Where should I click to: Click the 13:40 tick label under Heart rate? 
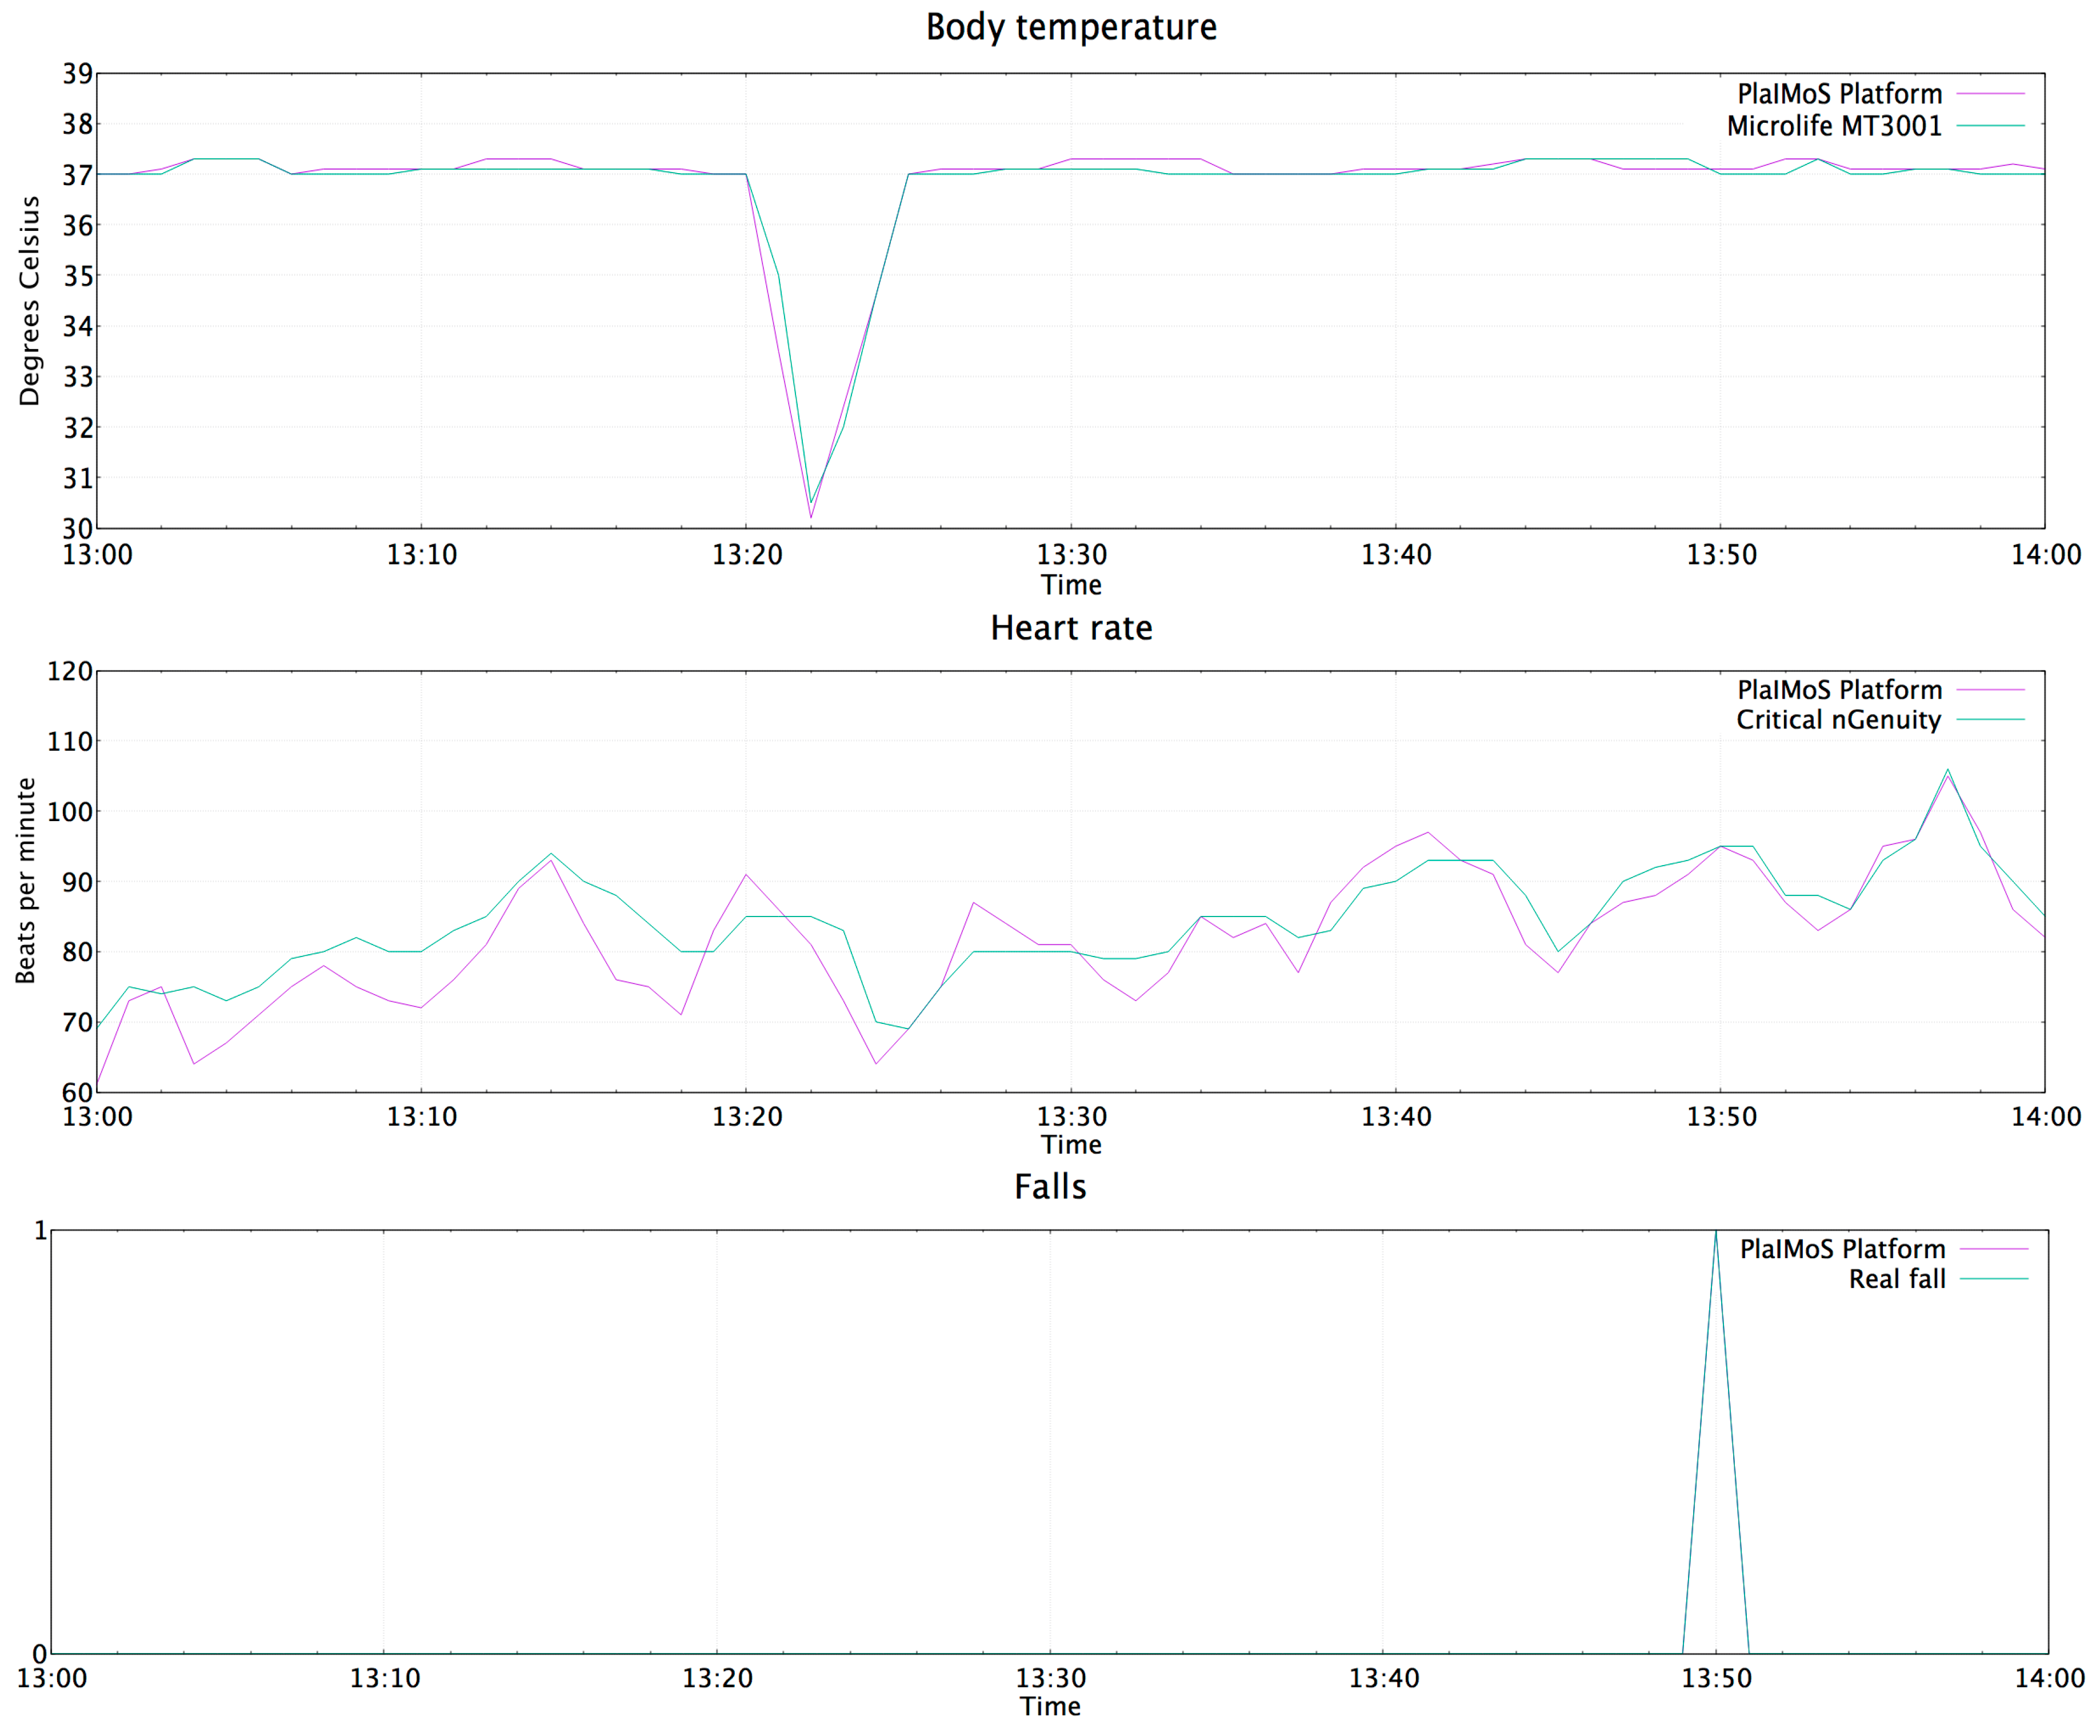coord(1395,1116)
